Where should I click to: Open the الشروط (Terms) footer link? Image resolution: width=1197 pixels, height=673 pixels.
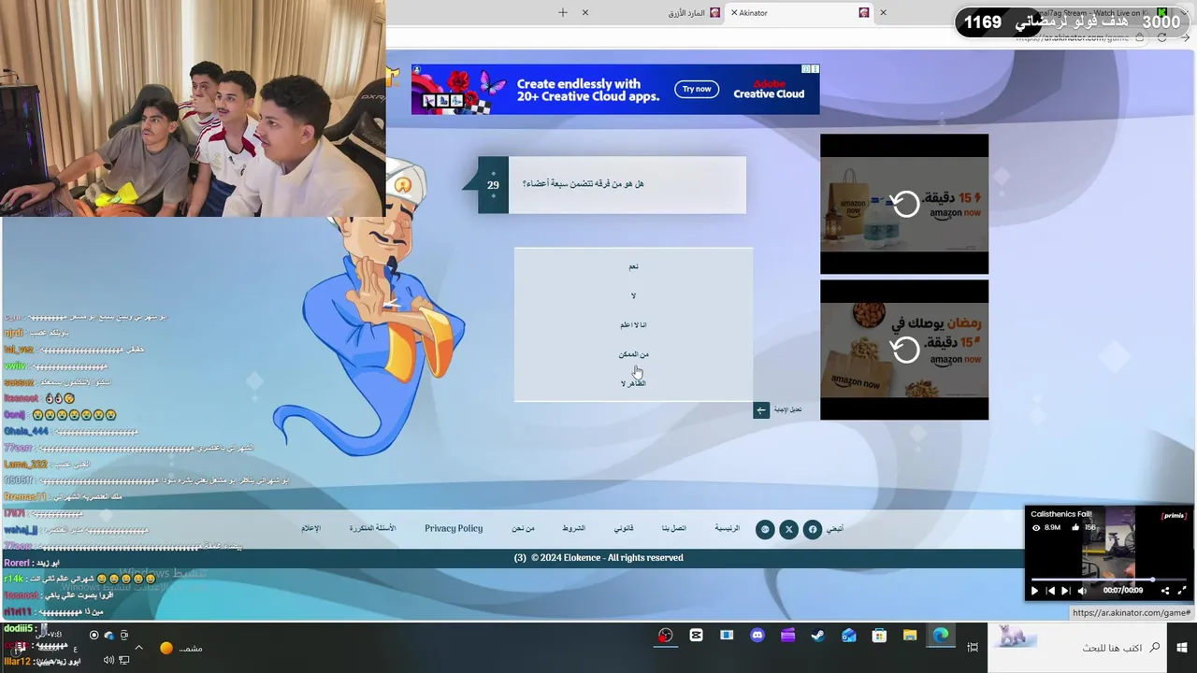(x=573, y=528)
